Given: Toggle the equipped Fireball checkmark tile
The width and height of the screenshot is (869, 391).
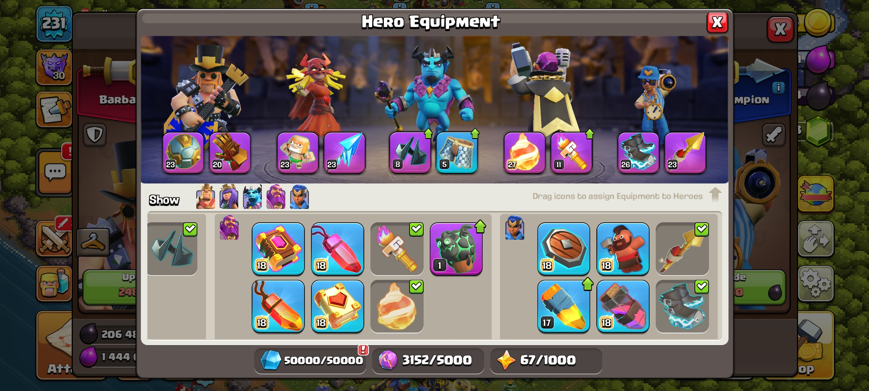Looking at the screenshot, I should tap(397, 306).
